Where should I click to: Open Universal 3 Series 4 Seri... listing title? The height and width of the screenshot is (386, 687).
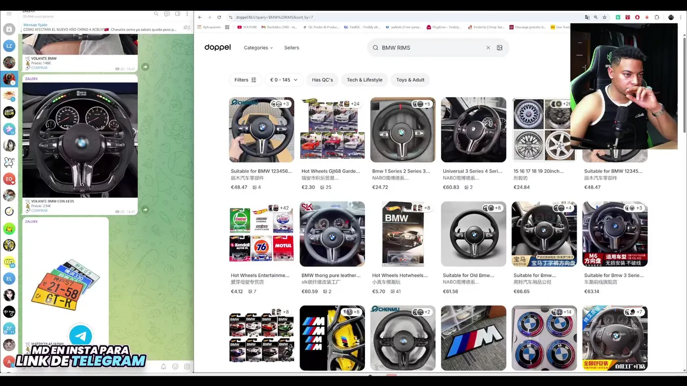[x=472, y=171]
